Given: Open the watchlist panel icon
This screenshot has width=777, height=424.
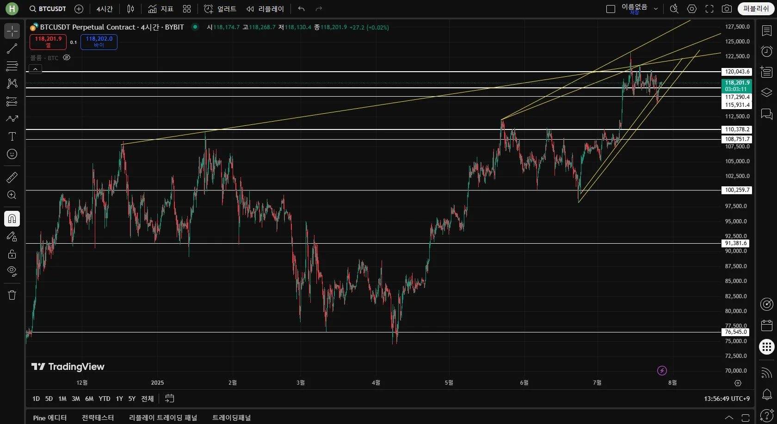Looking at the screenshot, I should pos(767,31).
